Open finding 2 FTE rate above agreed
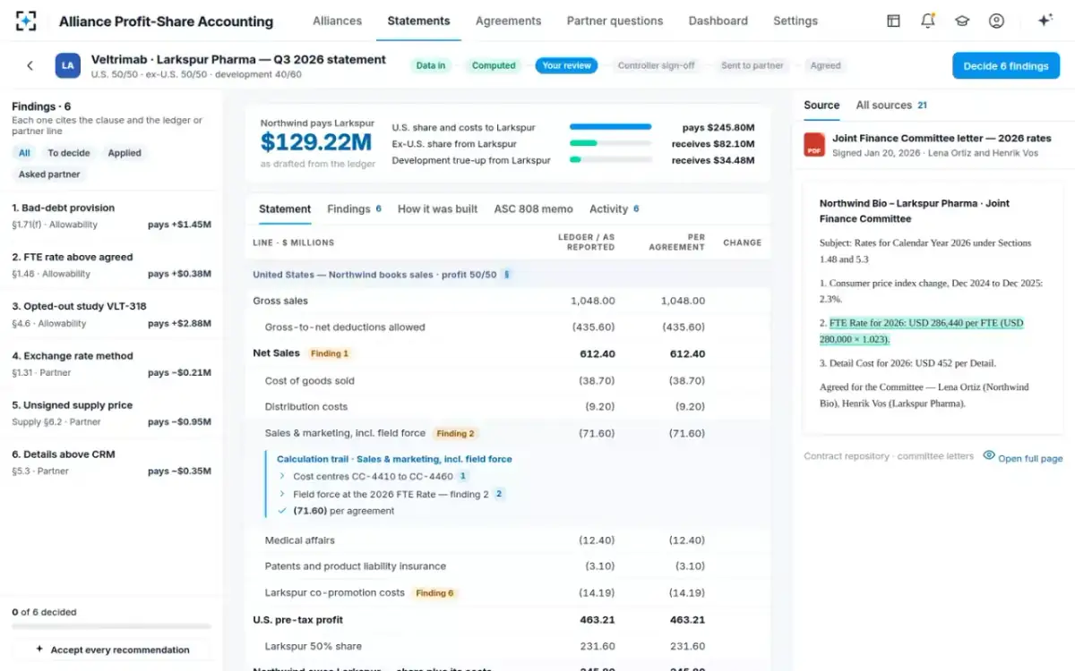Image resolution: width=1075 pixels, height=671 pixels. pyautogui.click(x=111, y=265)
